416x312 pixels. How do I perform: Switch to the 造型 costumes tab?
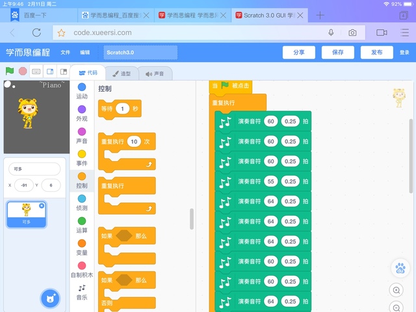pos(121,73)
